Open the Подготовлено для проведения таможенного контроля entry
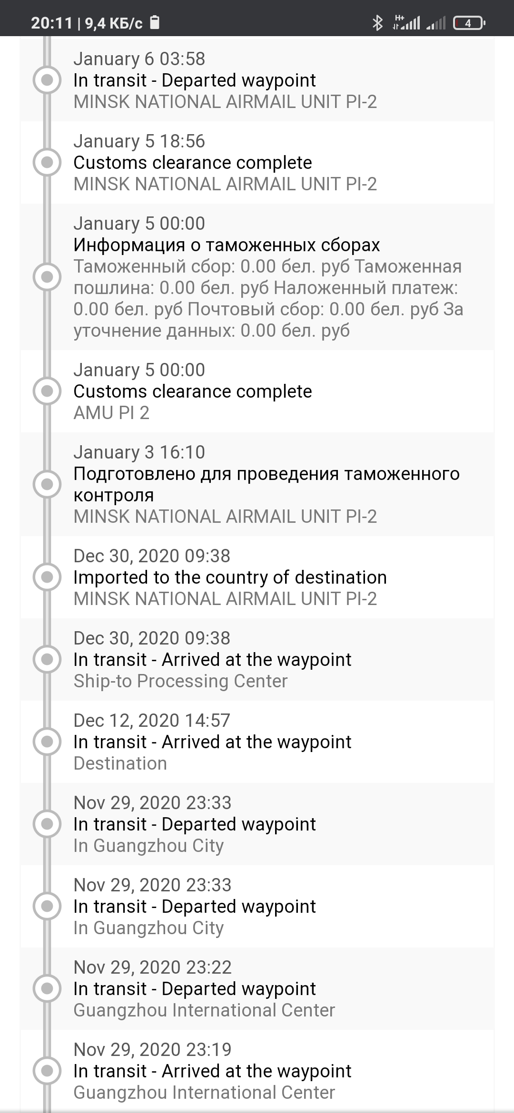Image resolution: width=514 pixels, height=1113 pixels. (x=257, y=484)
